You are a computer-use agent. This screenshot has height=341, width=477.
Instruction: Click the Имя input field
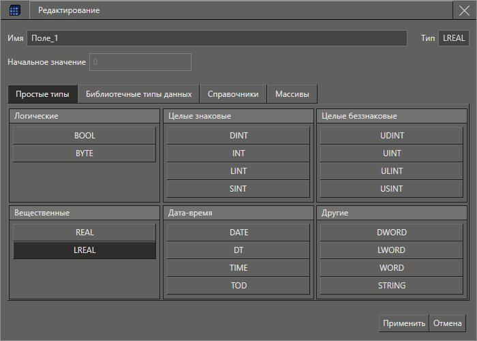pyautogui.click(x=217, y=38)
